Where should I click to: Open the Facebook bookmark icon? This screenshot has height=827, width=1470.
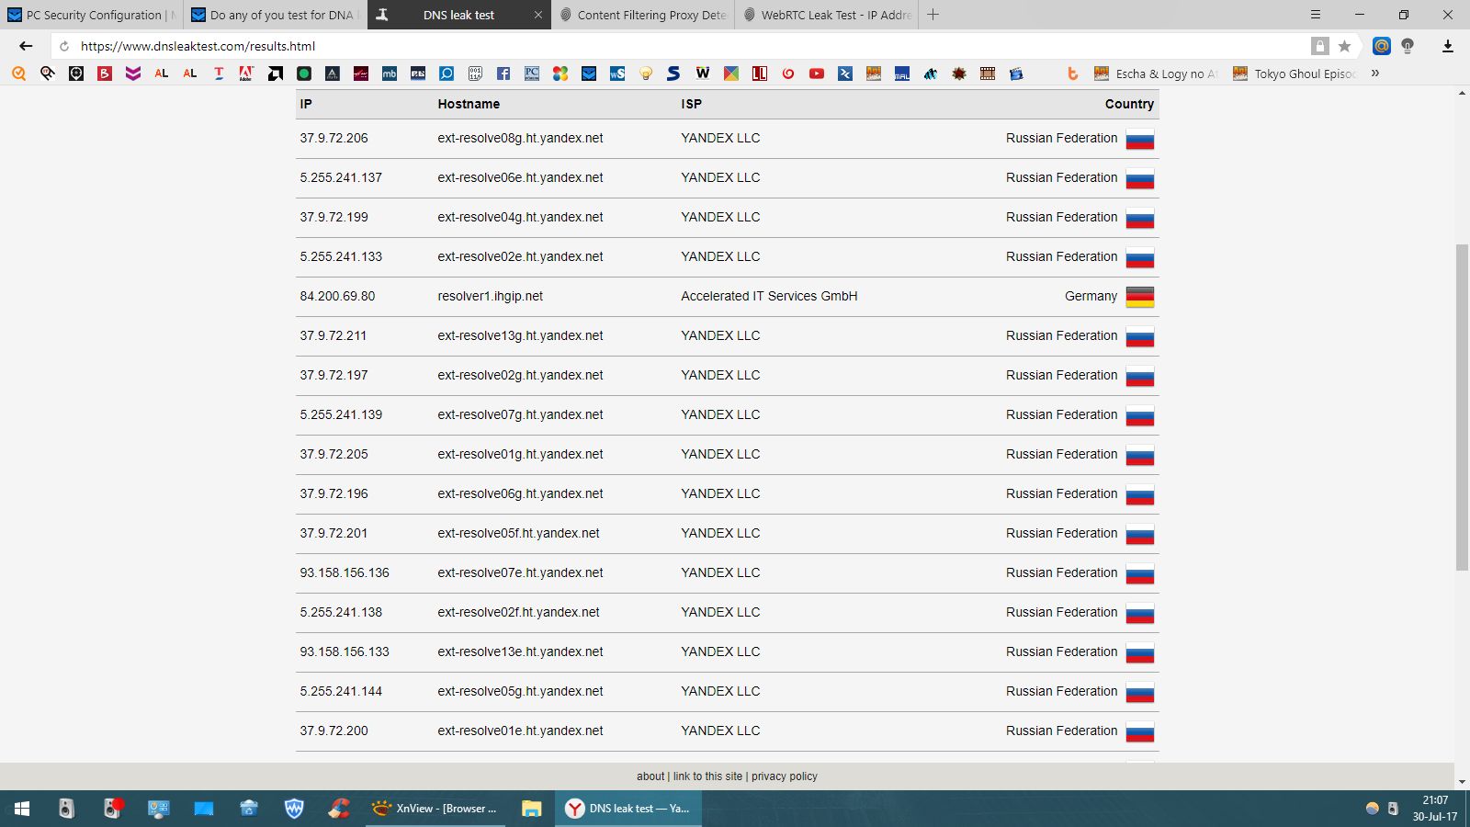tap(503, 74)
